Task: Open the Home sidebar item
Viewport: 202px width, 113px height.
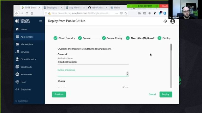Action: (29, 29)
